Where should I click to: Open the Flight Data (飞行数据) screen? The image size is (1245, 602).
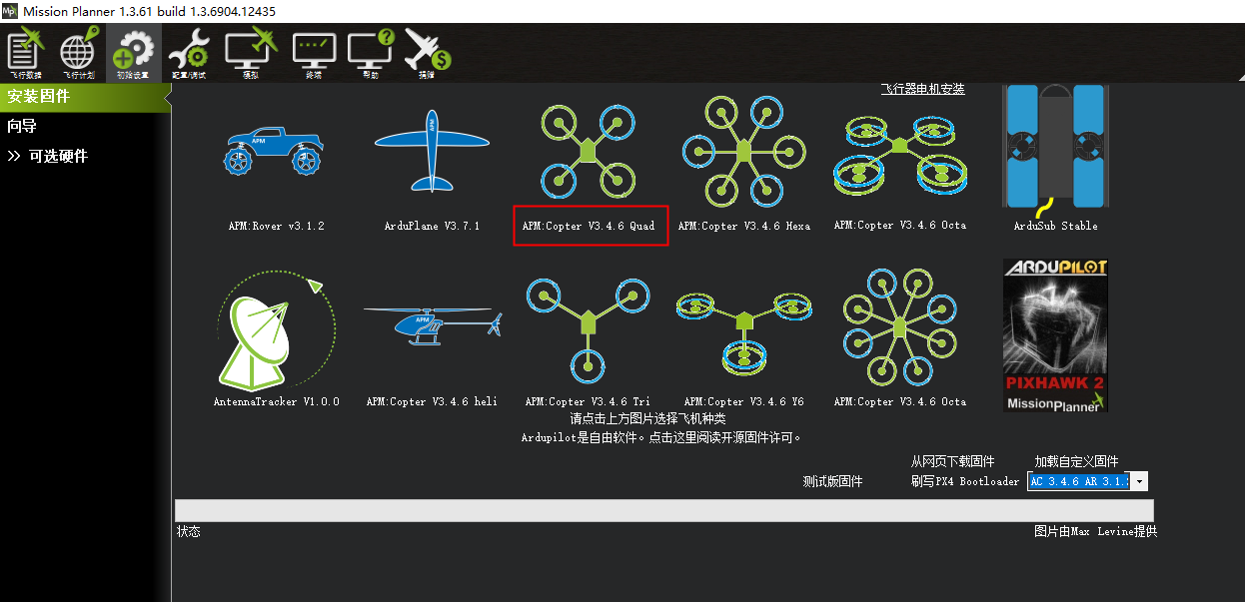pyautogui.click(x=26, y=54)
